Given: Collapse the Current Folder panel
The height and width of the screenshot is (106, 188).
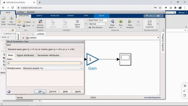Looking at the screenshot, I should coord(1,34).
